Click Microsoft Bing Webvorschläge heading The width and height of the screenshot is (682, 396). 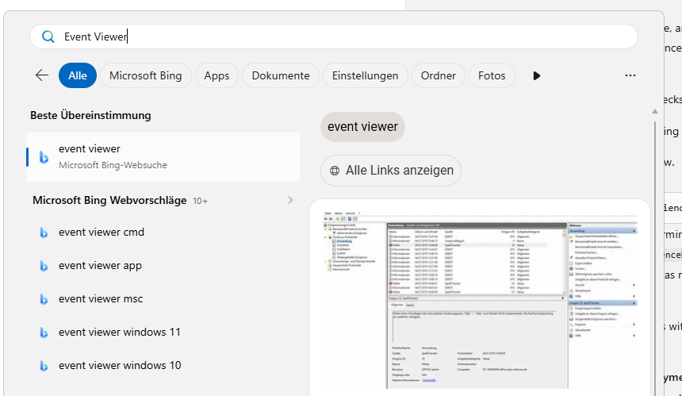tap(109, 200)
